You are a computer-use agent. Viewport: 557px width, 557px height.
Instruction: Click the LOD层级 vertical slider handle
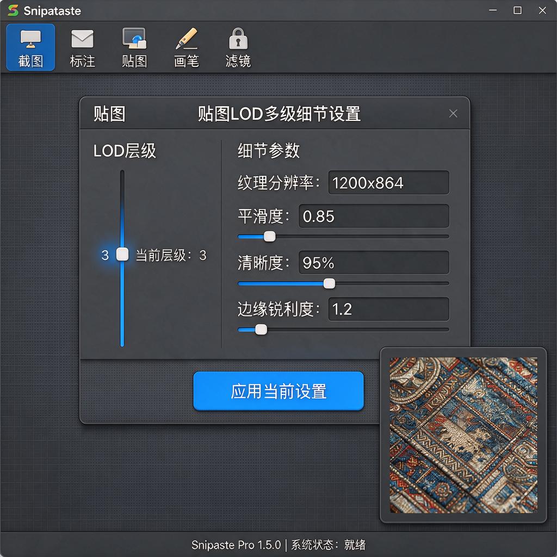(122, 255)
